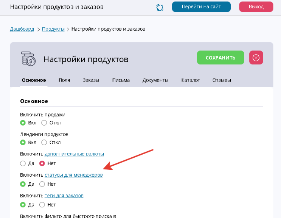This screenshot has width=281, height=218.
Task: Select Нет for теги для заказов
Action: point(42,205)
